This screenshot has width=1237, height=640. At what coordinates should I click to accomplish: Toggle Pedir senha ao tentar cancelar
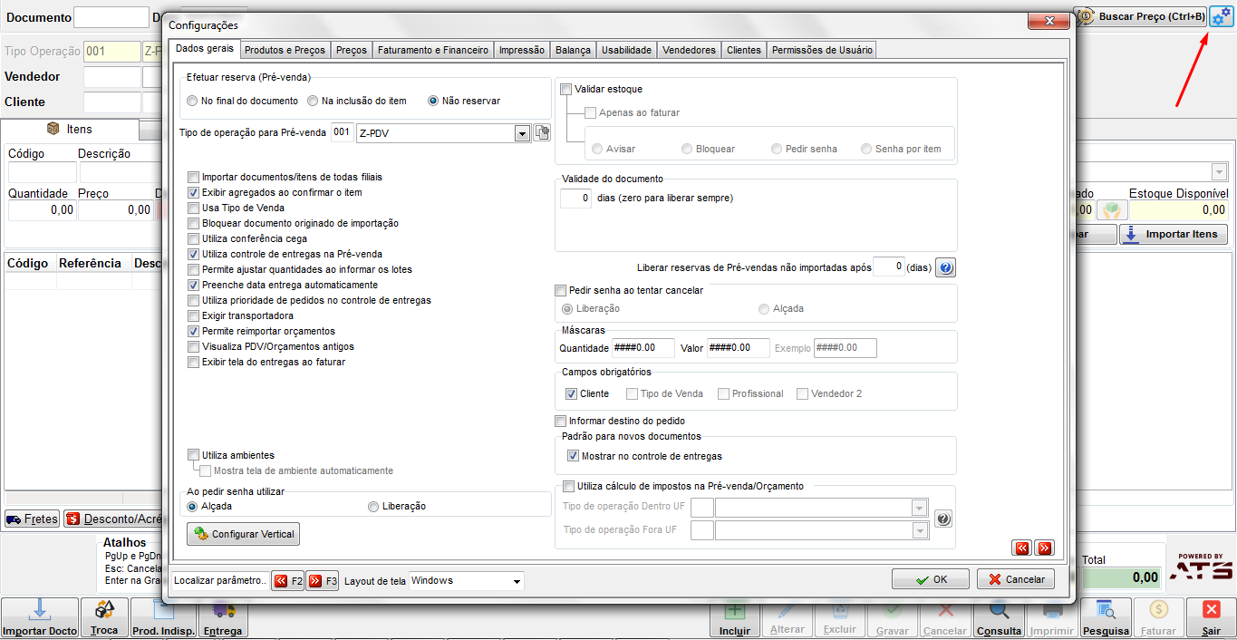point(561,291)
